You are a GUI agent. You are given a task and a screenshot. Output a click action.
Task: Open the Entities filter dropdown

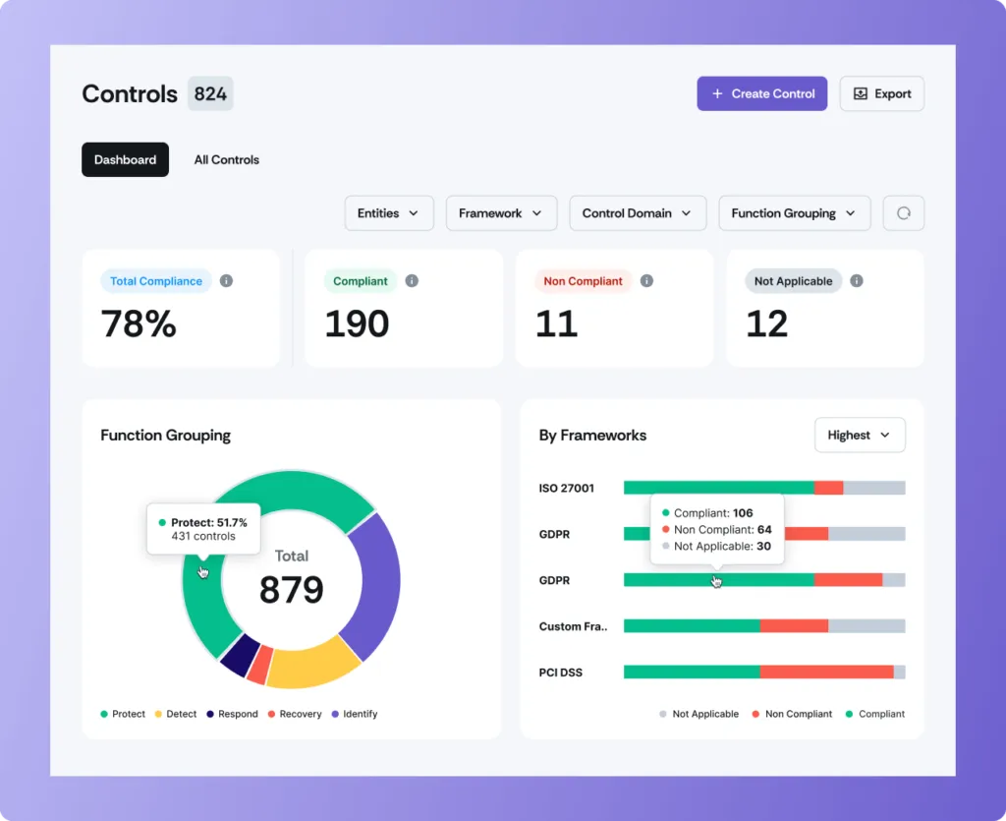[x=389, y=212]
